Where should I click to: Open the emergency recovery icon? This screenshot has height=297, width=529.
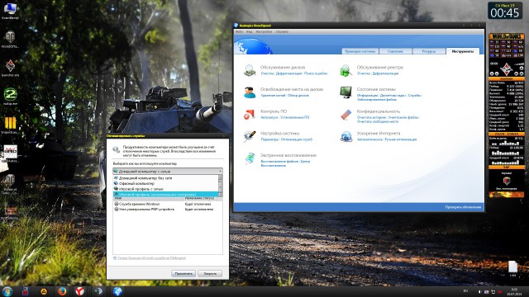250,158
